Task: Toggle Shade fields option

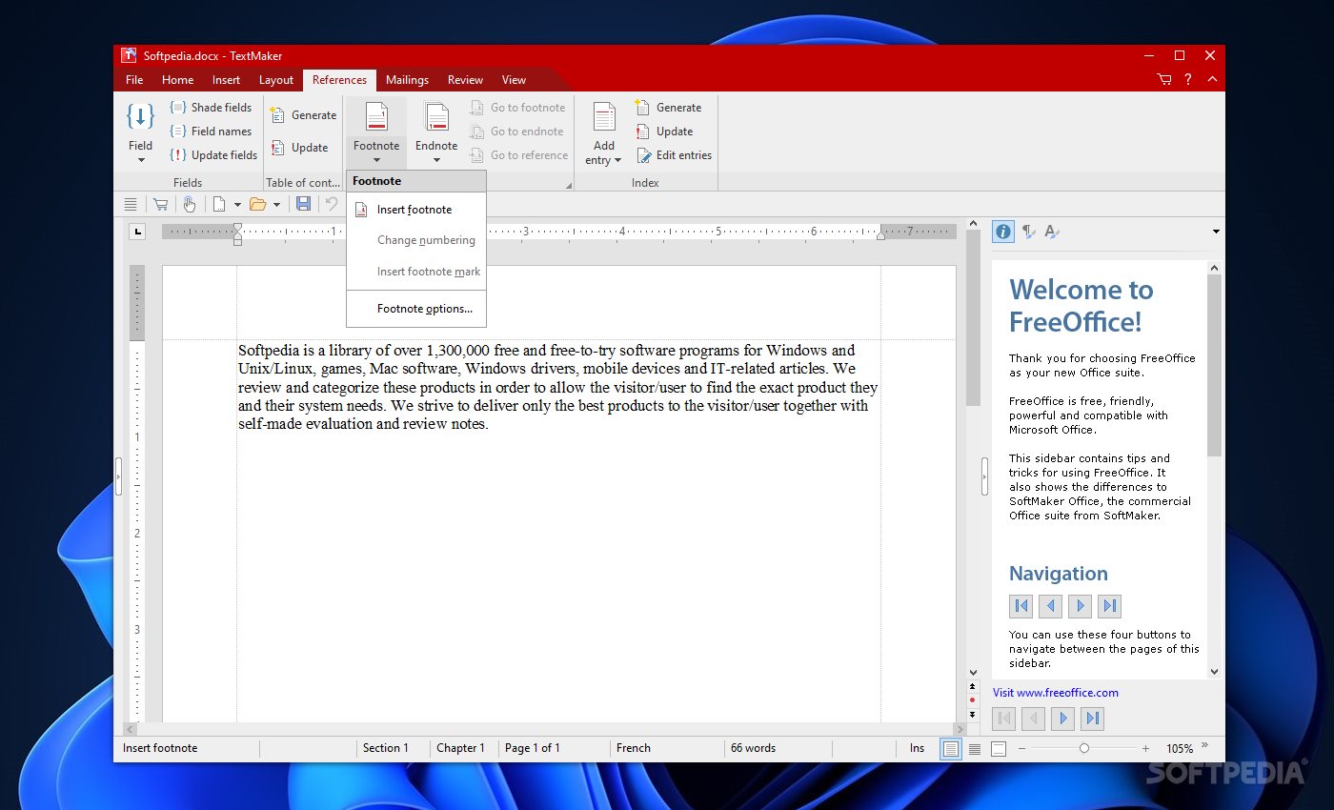Action: pyautogui.click(x=211, y=108)
